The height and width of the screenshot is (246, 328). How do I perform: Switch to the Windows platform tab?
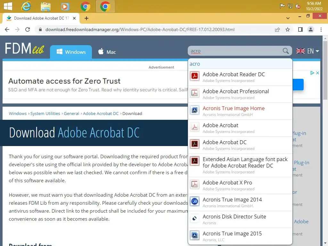[x=71, y=52]
